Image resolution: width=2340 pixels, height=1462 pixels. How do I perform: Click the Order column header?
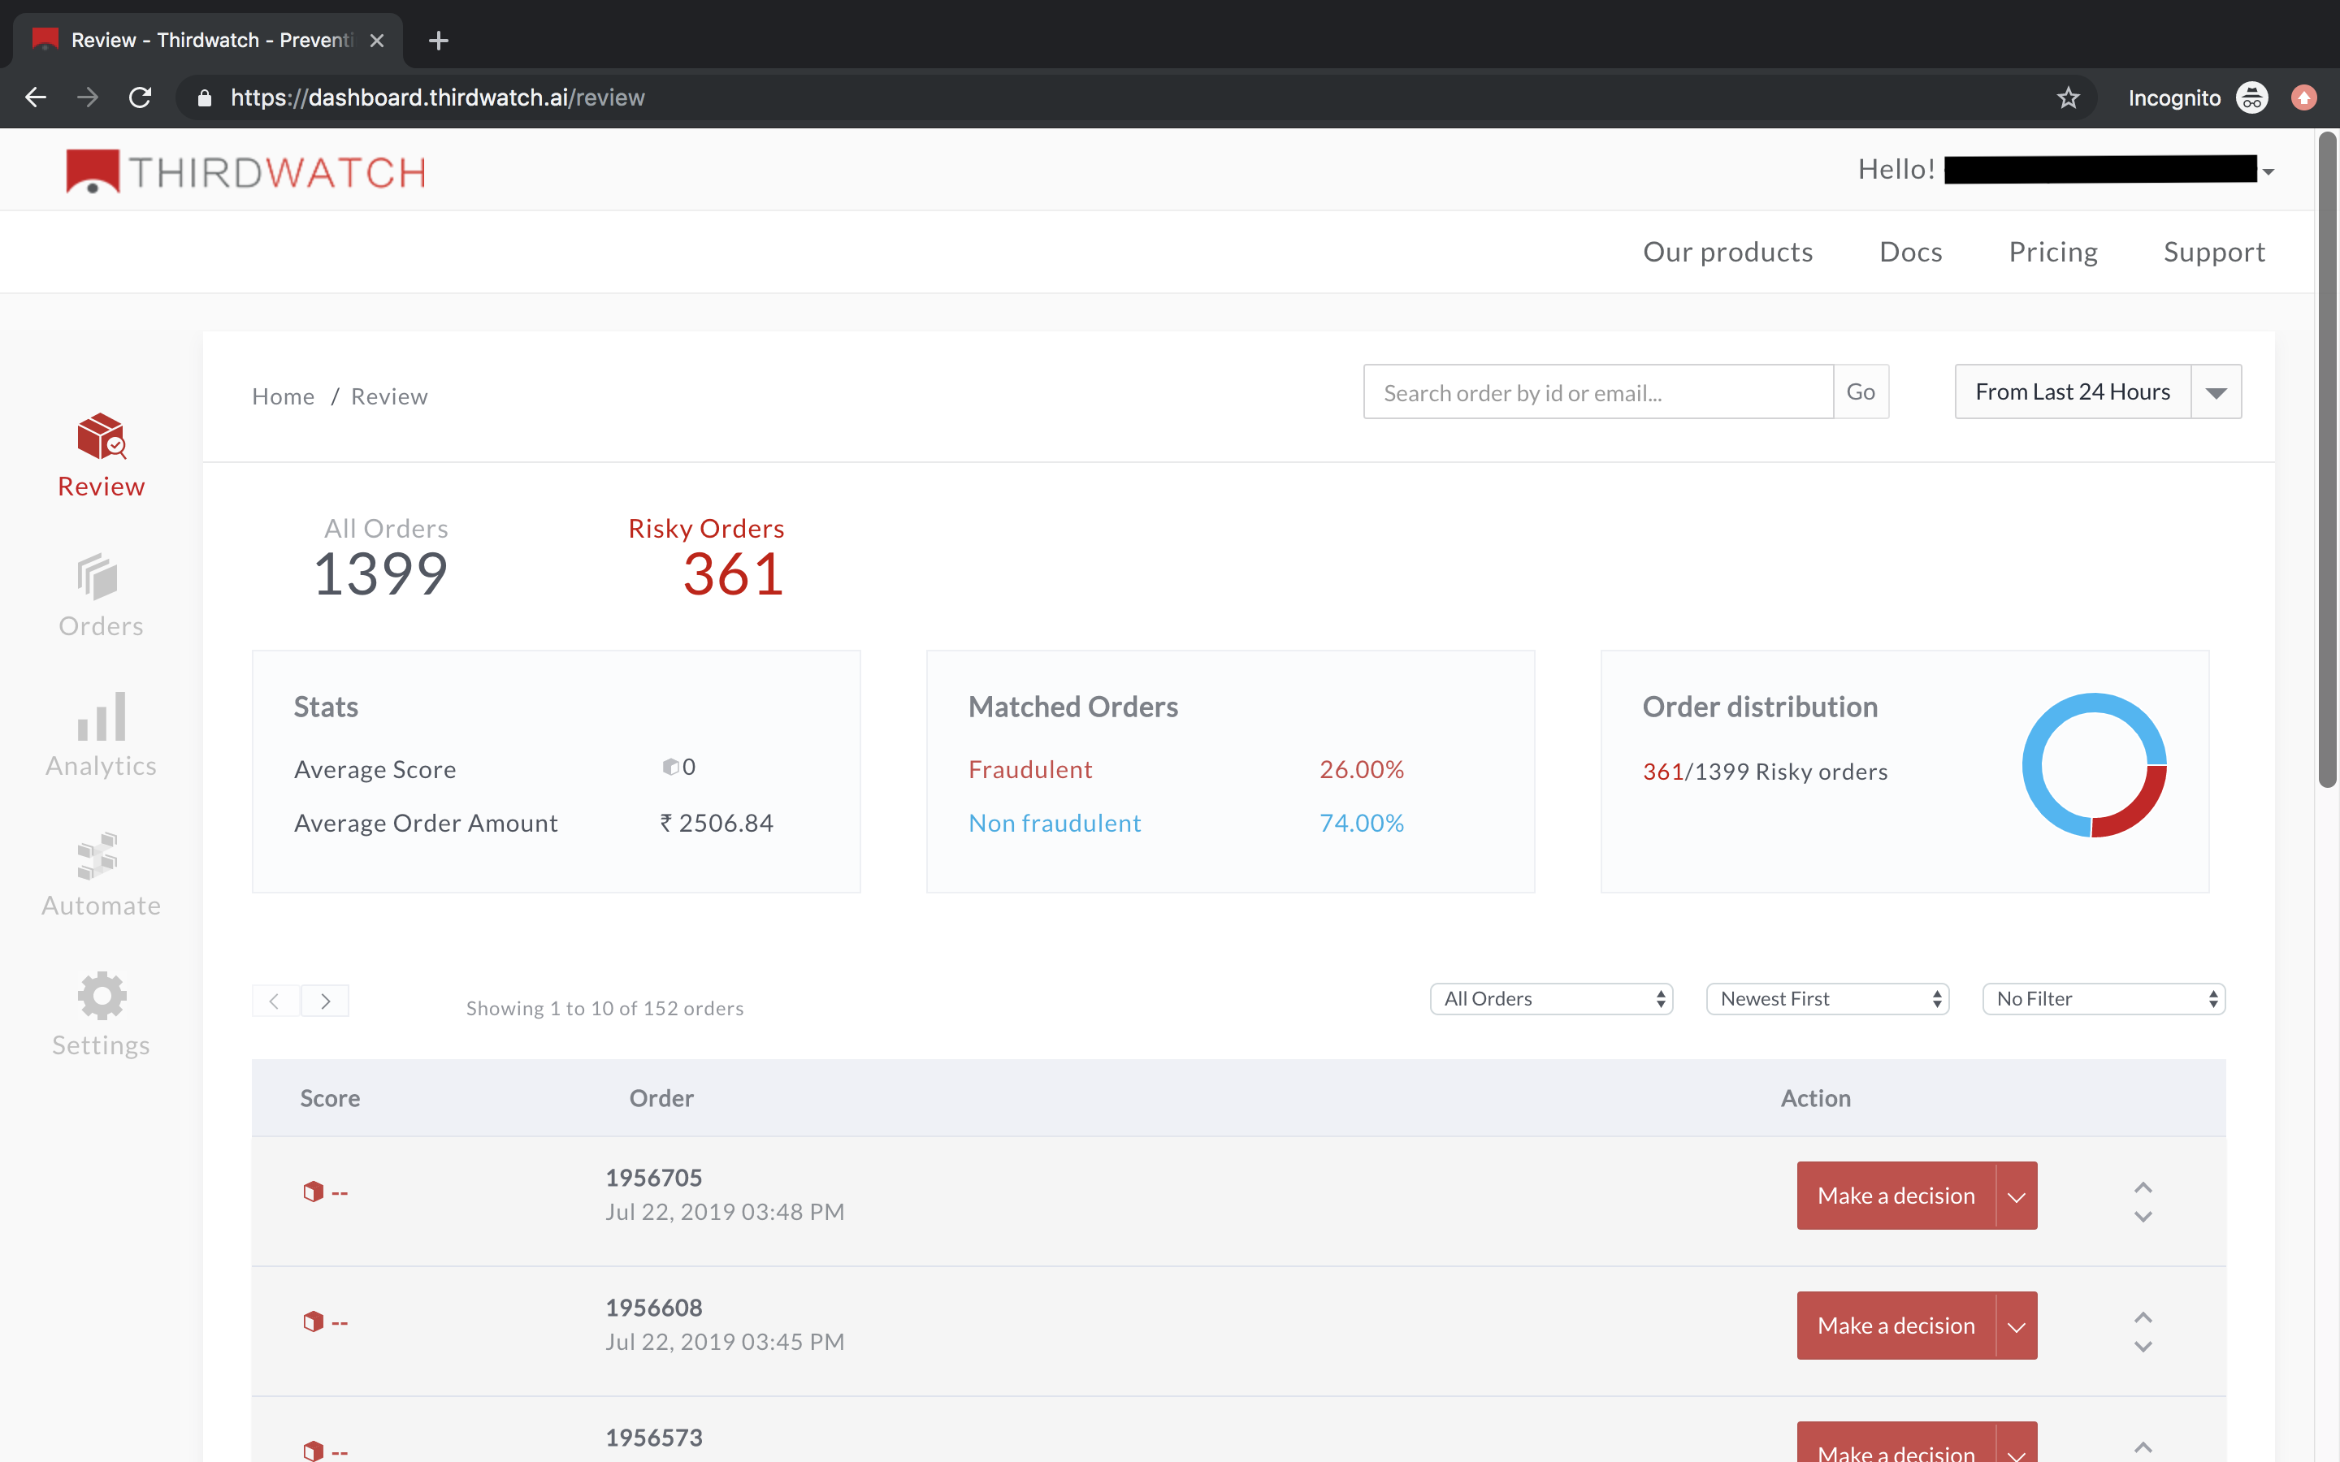661,1098
